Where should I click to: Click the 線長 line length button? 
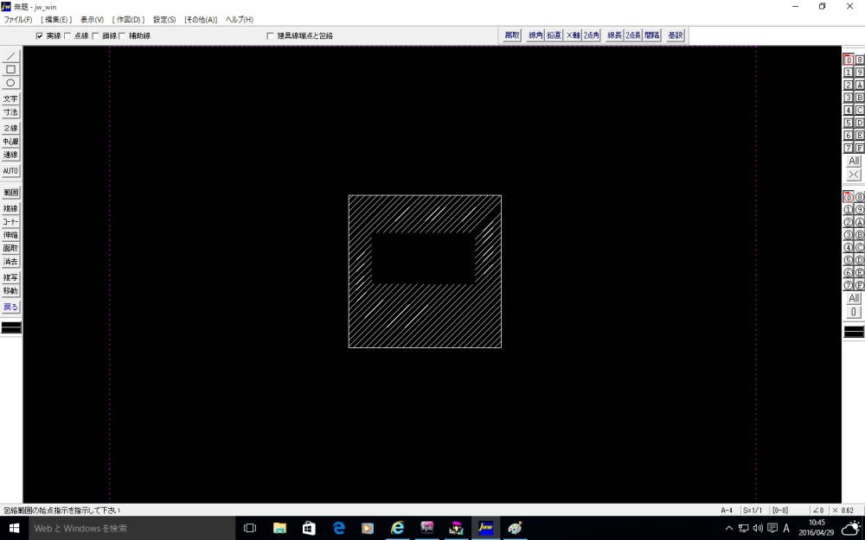click(614, 35)
